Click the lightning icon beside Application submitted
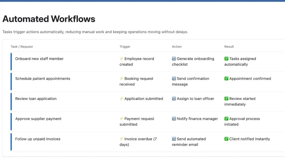The width and height of the screenshot is (285, 159). pyautogui.click(x=121, y=99)
